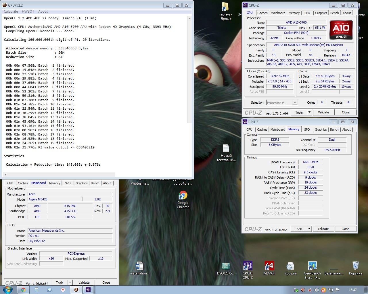Open the Recycle Bin (Корзина)
Image resolution: width=368 pixels, height=294 pixels.
point(355,268)
